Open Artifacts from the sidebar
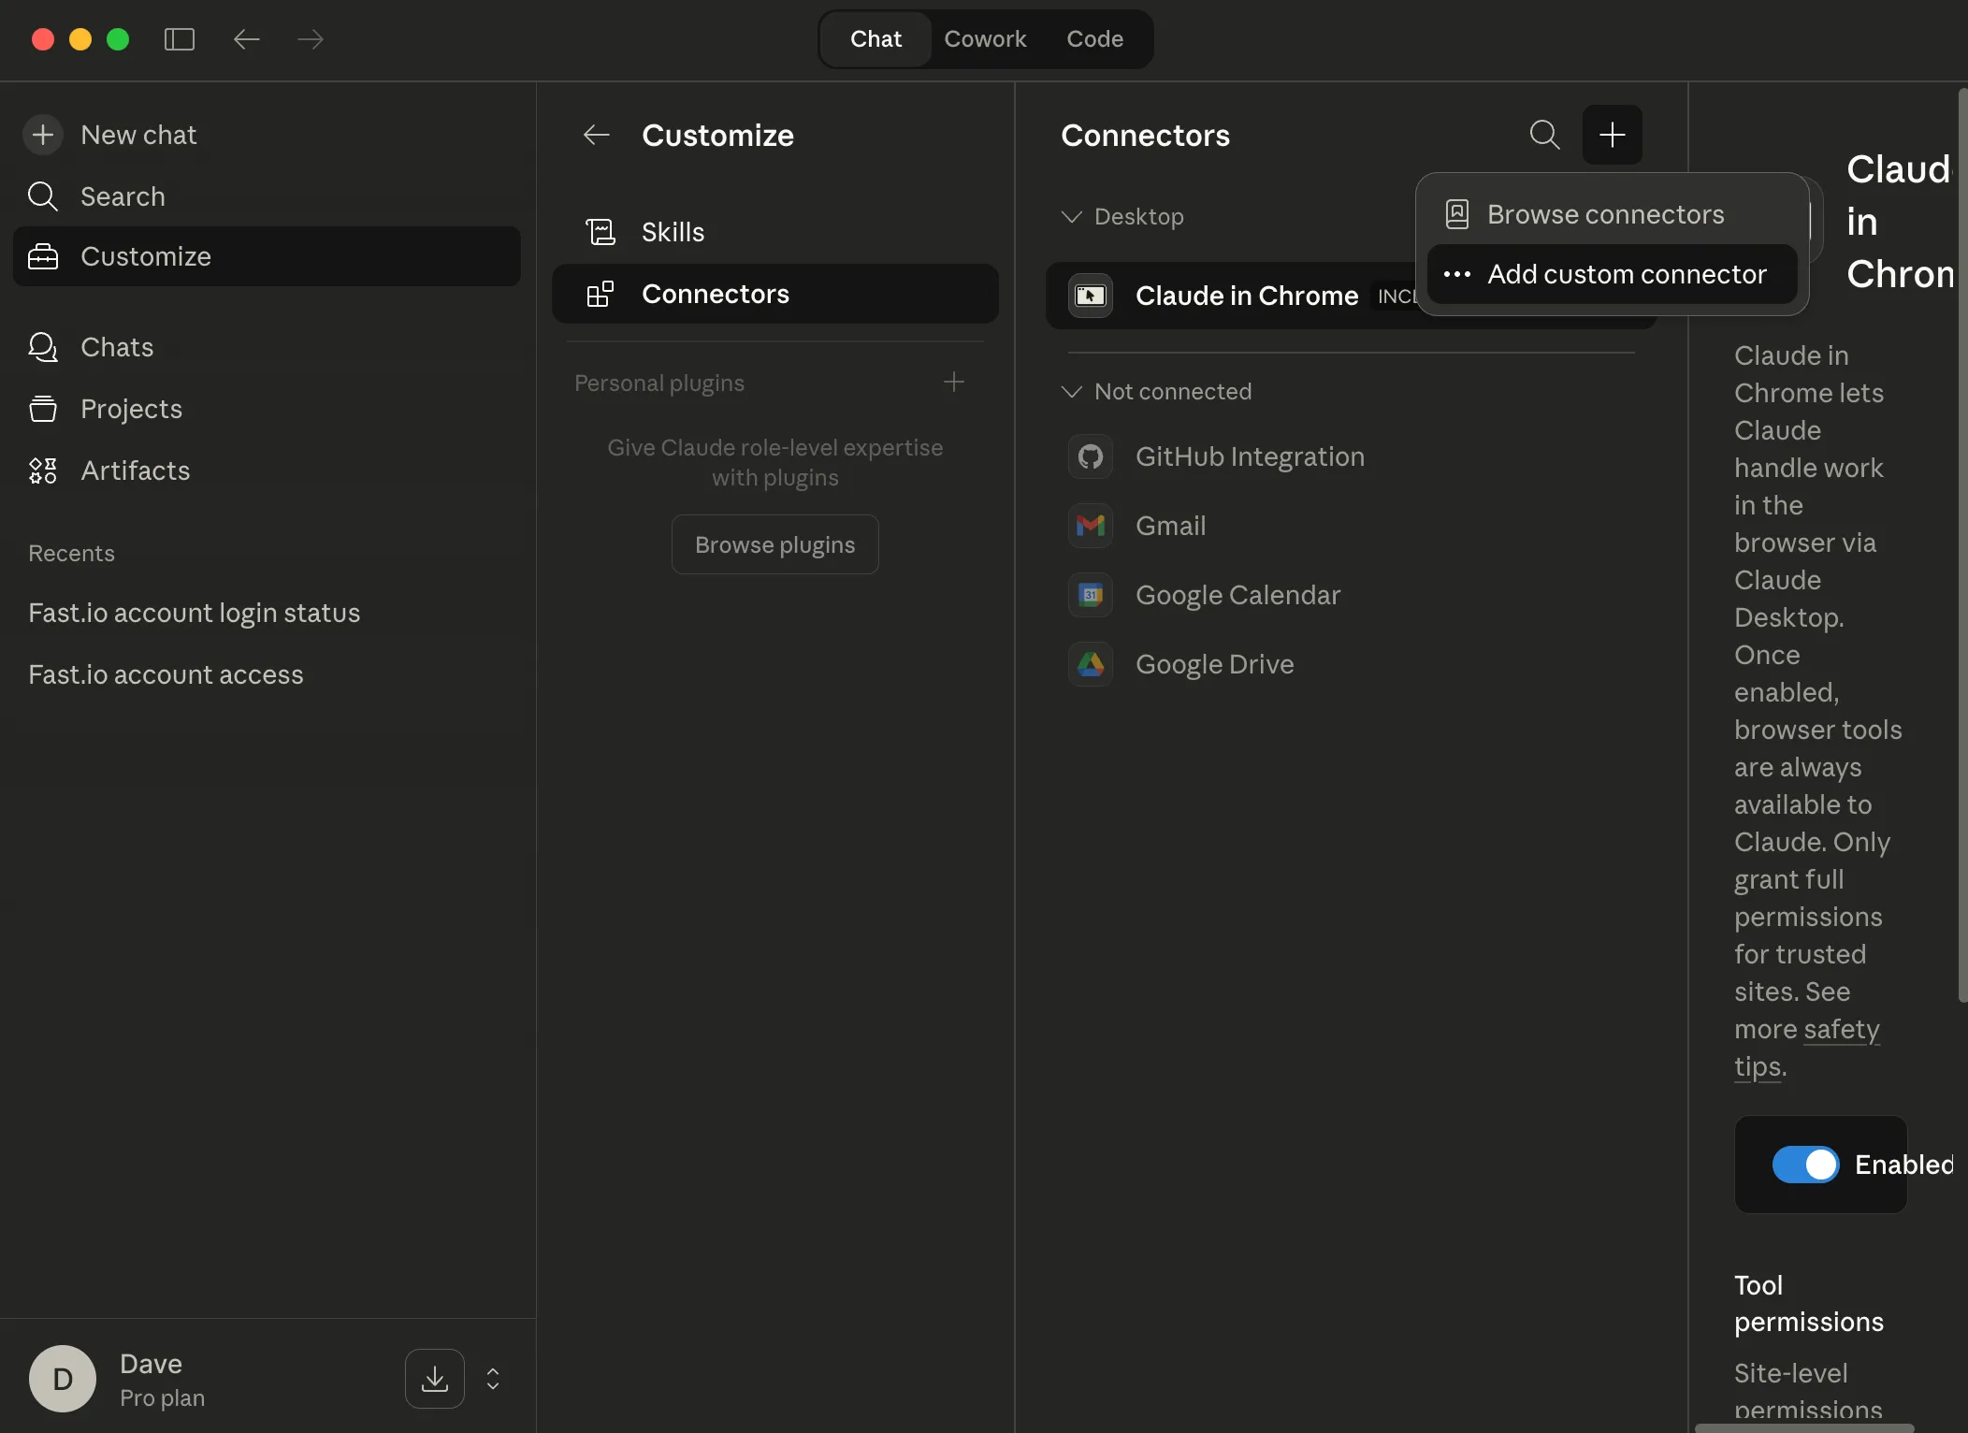The image size is (1968, 1433). coord(43,470)
